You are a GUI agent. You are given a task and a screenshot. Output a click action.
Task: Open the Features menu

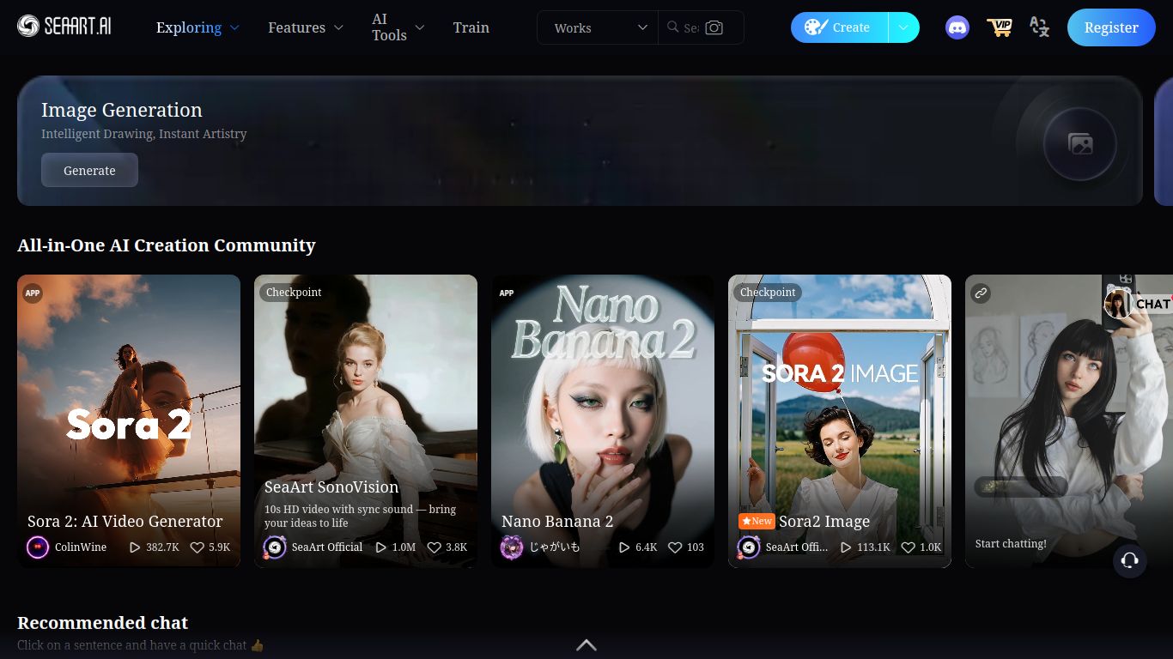pos(305,27)
